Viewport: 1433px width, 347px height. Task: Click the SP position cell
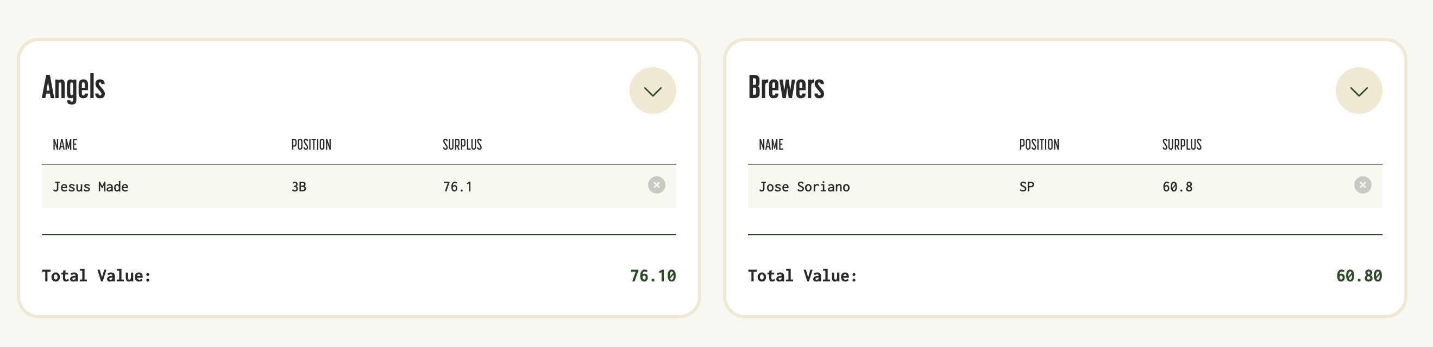[x=1026, y=187]
